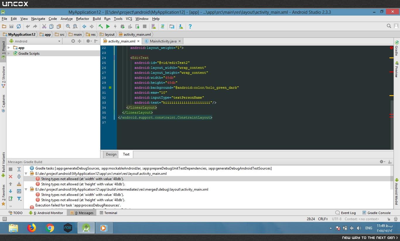Close the Messages panel with red X
This screenshot has height=241, width=400.
click(11, 177)
